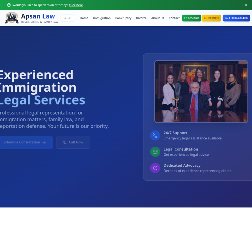252x252 pixels.
Task: Click the blue phone 24/7 Support icon
Action: pyautogui.click(x=155, y=136)
